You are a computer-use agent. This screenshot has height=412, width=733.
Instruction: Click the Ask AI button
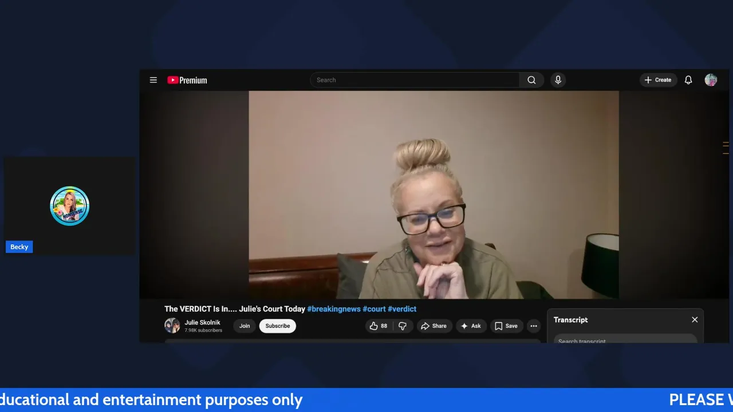click(471, 326)
